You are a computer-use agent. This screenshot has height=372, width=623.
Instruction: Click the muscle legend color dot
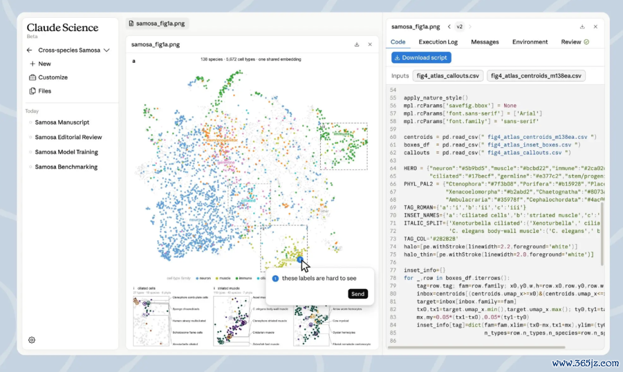coord(217,278)
